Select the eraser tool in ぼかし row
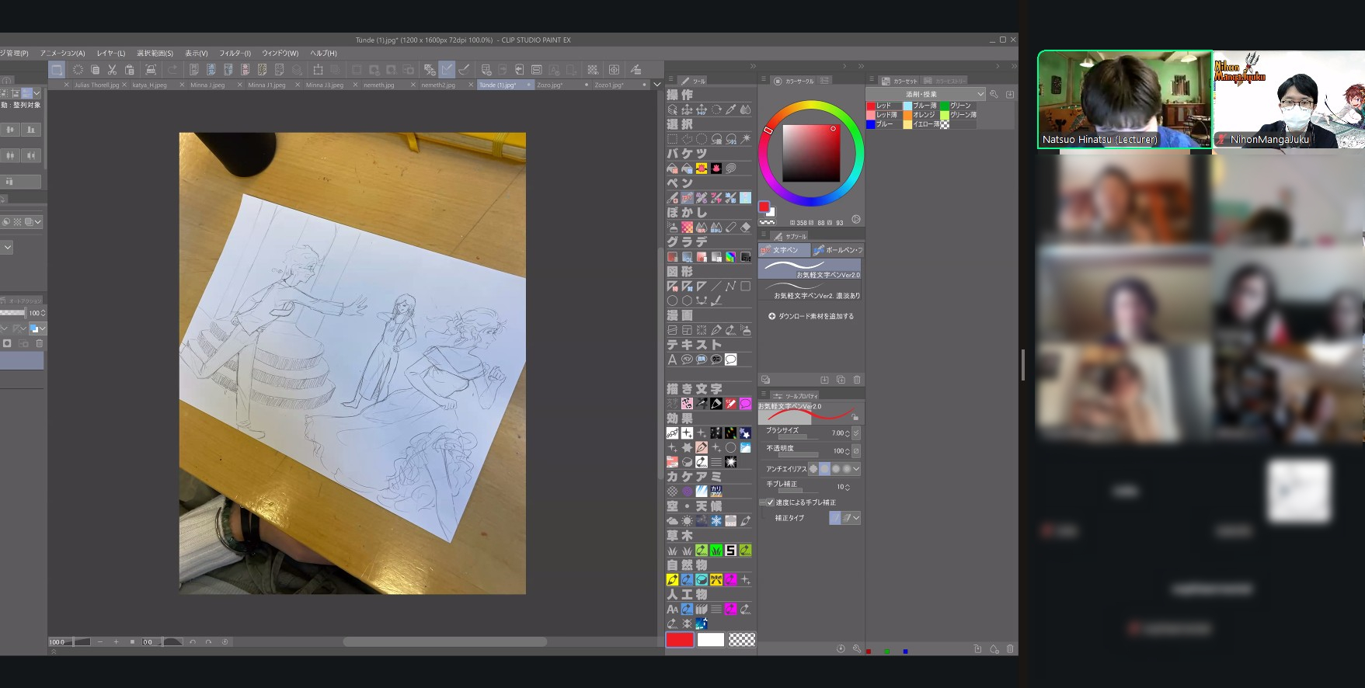The image size is (1365, 688). (746, 228)
